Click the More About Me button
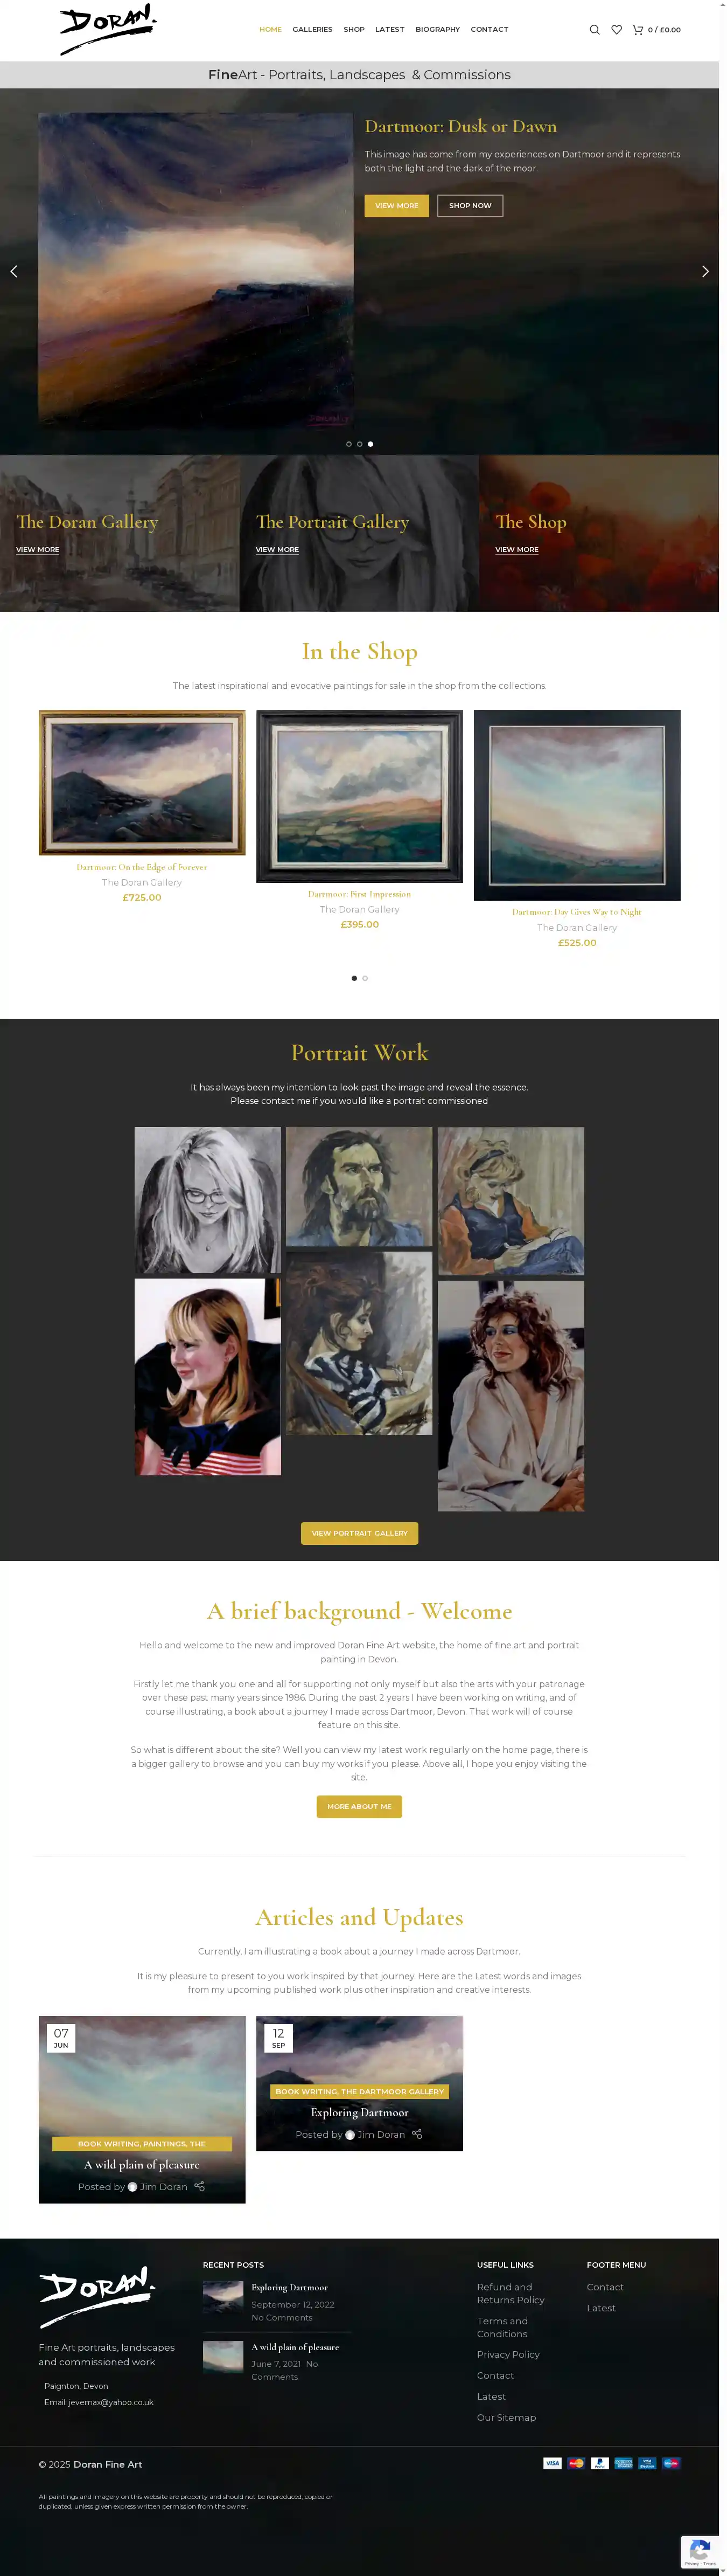The height and width of the screenshot is (2576, 727). (x=360, y=1806)
